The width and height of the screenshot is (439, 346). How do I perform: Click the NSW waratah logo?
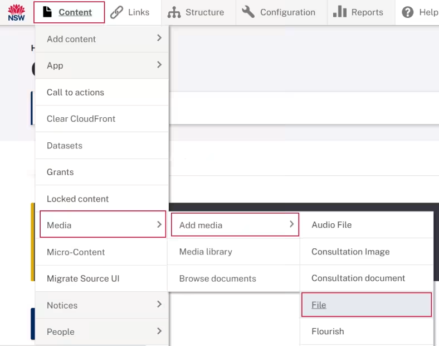point(16,12)
